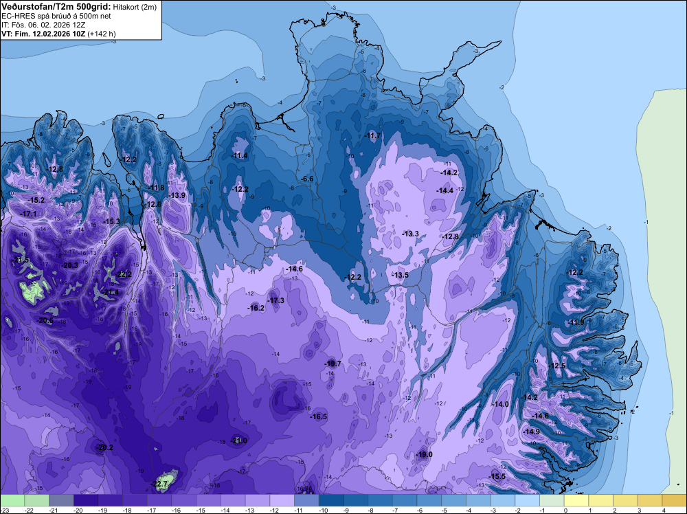Click the -13.3 temperature value

(411, 234)
